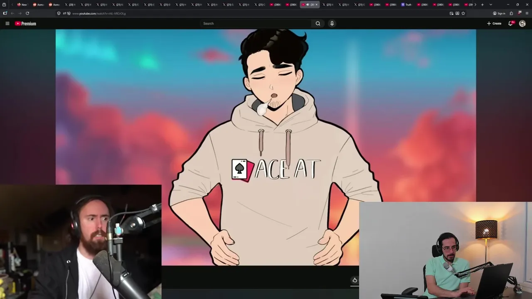Start voice search with microphone
Screen dimensions: 532x299
click(332, 24)
